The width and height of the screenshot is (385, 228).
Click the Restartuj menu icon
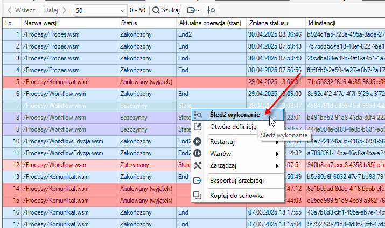198,142
